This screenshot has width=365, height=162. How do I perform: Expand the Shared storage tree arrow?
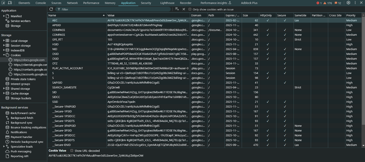pyautogui.click(x=4, y=89)
